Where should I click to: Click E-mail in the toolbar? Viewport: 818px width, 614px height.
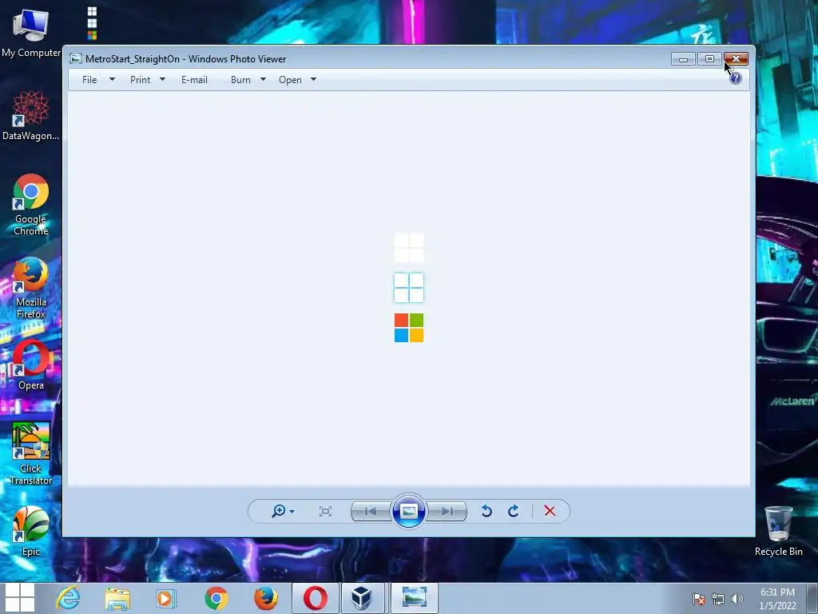pos(195,80)
